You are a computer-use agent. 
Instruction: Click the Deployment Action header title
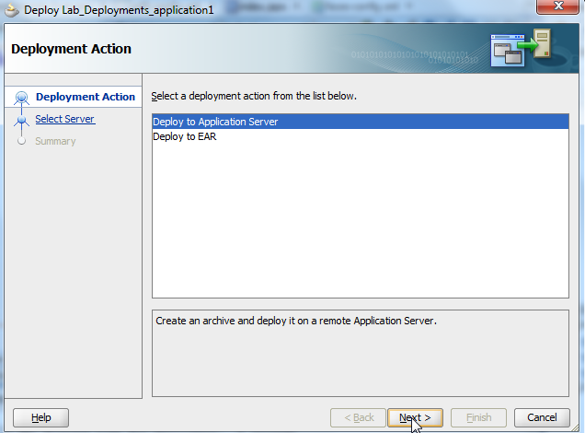pyautogui.click(x=71, y=49)
